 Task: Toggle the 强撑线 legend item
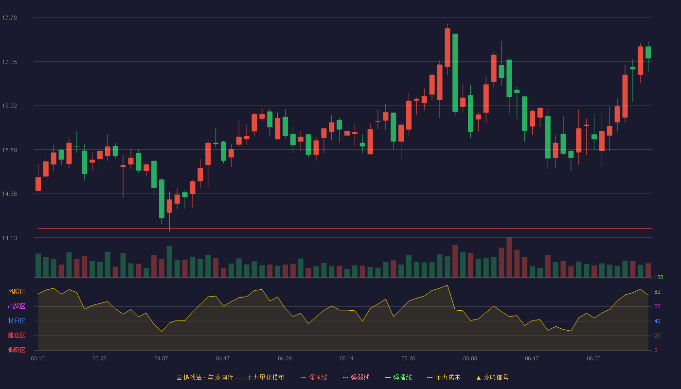tap(398, 377)
